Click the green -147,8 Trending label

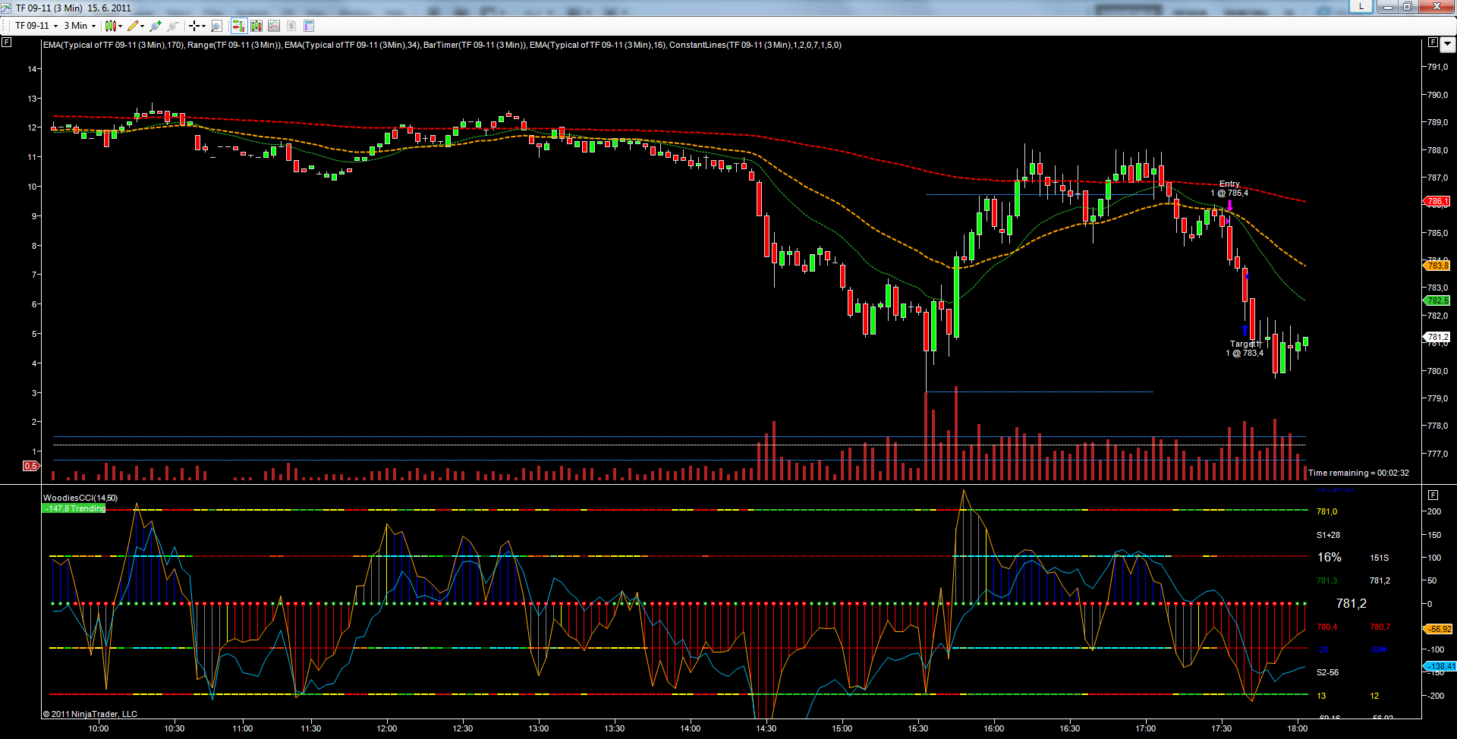click(74, 508)
